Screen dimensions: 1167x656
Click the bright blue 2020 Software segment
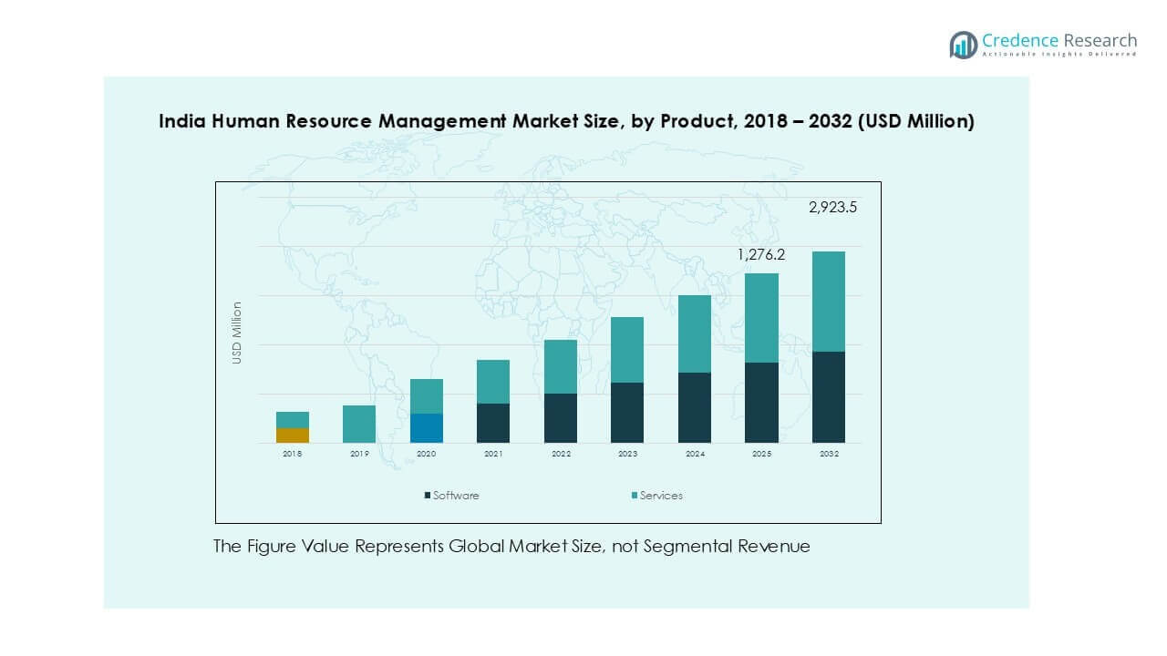(x=427, y=428)
